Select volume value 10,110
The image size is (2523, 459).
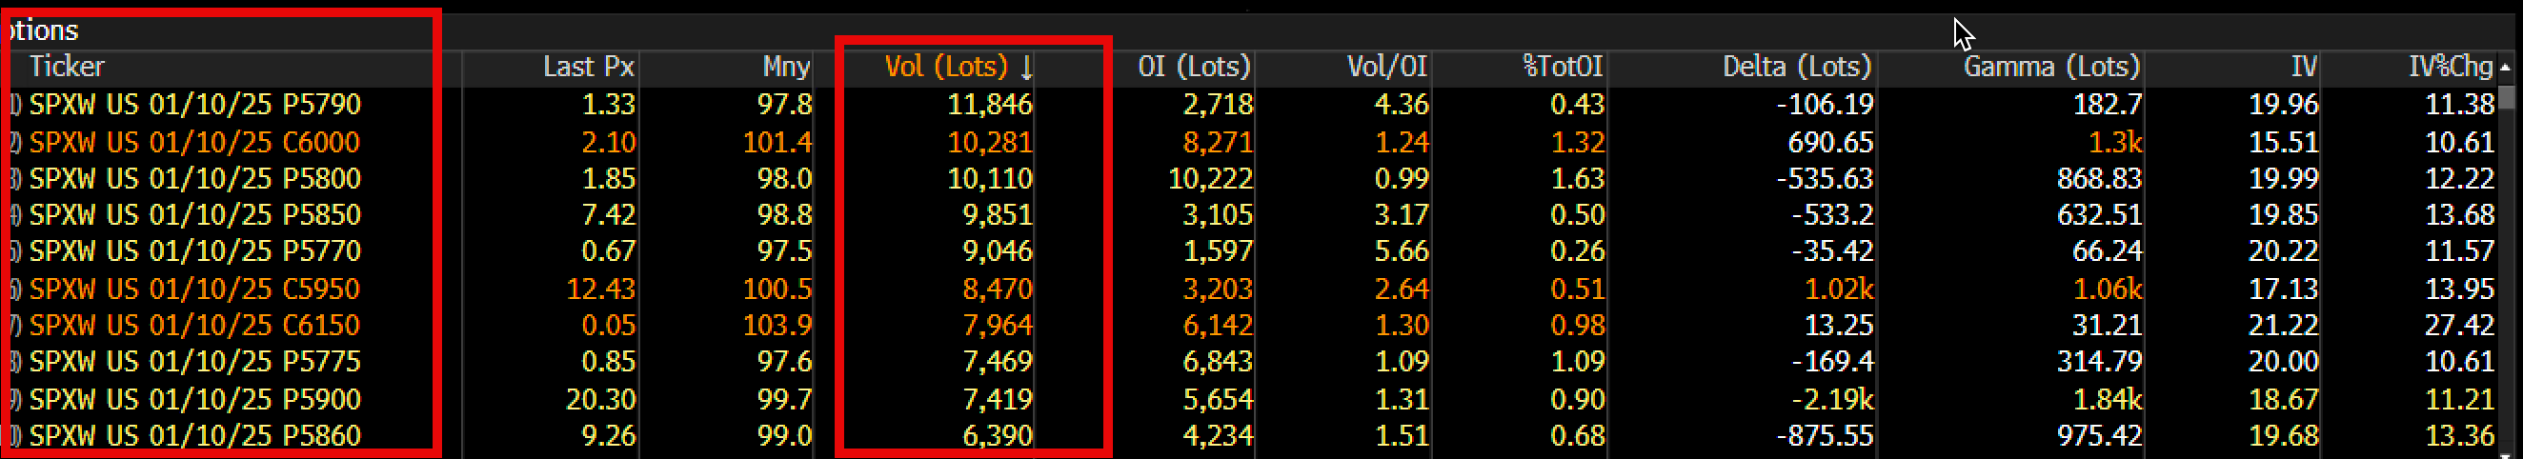[989, 178]
